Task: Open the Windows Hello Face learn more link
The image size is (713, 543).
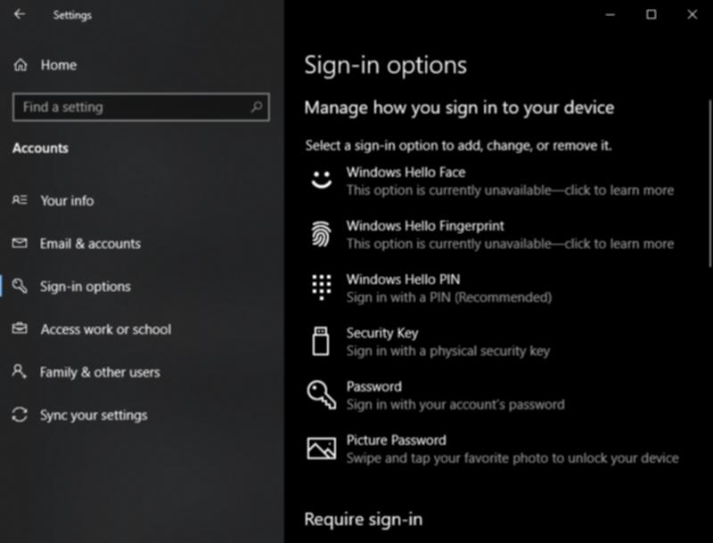Action: click(x=508, y=190)
